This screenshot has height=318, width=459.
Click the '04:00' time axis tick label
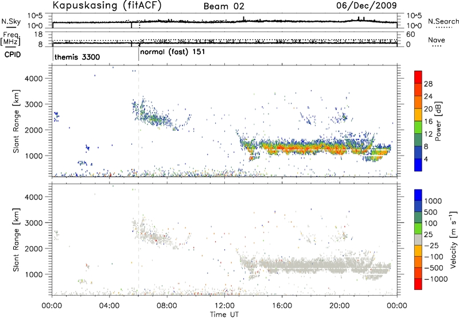coord(110,306)
